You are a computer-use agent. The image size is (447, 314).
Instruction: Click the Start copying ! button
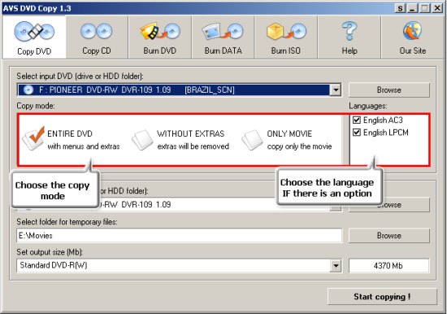[382, 297]
